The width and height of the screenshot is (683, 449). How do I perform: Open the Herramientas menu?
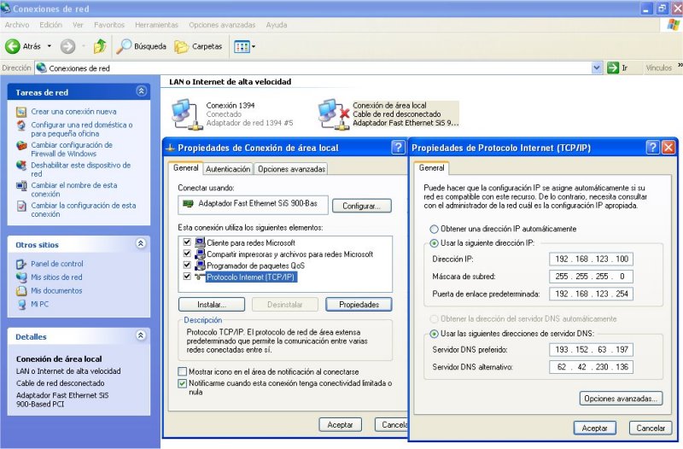point(156,25)
